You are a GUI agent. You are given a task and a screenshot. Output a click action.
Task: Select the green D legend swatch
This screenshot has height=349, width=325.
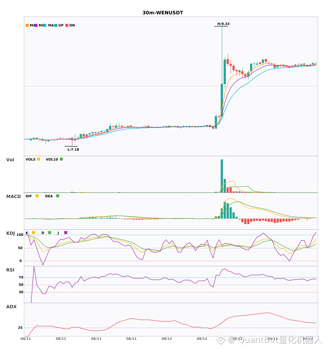pos(50,233)
